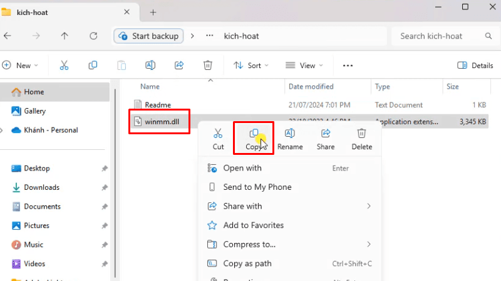Select the Readme text file
Image resolution: width=501 pixels, height=281 pixels.
tap(157, 105)
